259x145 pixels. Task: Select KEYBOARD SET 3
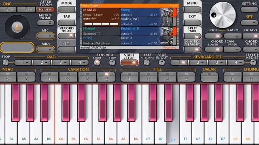click(217, 62)
